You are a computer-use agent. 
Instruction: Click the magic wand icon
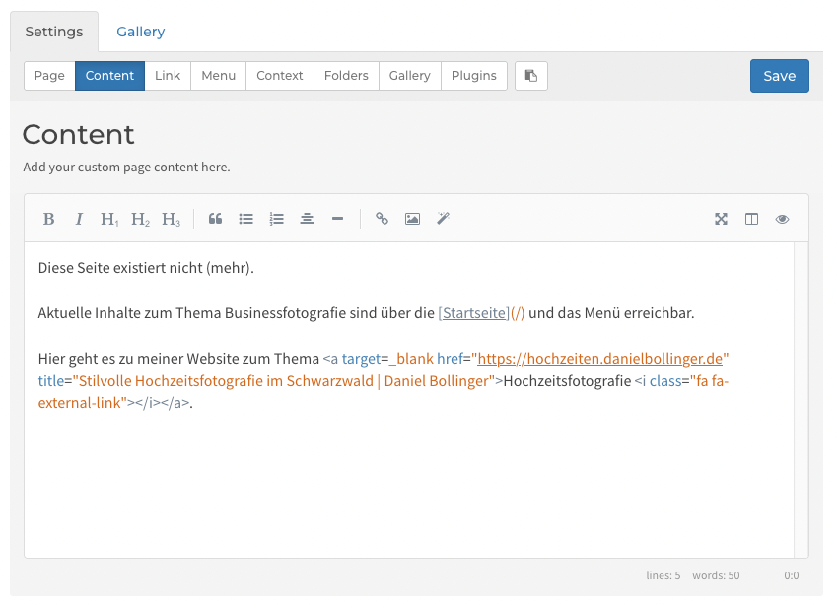click(x=443, y=219)
